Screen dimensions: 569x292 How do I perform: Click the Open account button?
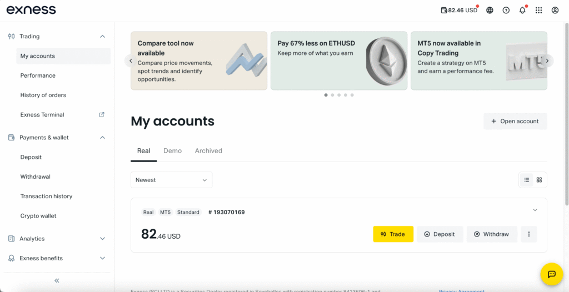point(515,121)
